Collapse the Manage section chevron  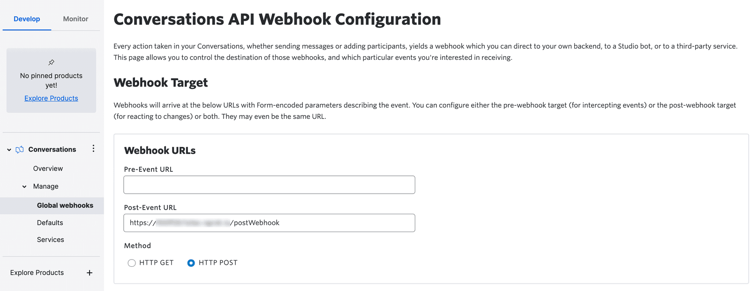[x=24, y=186]
